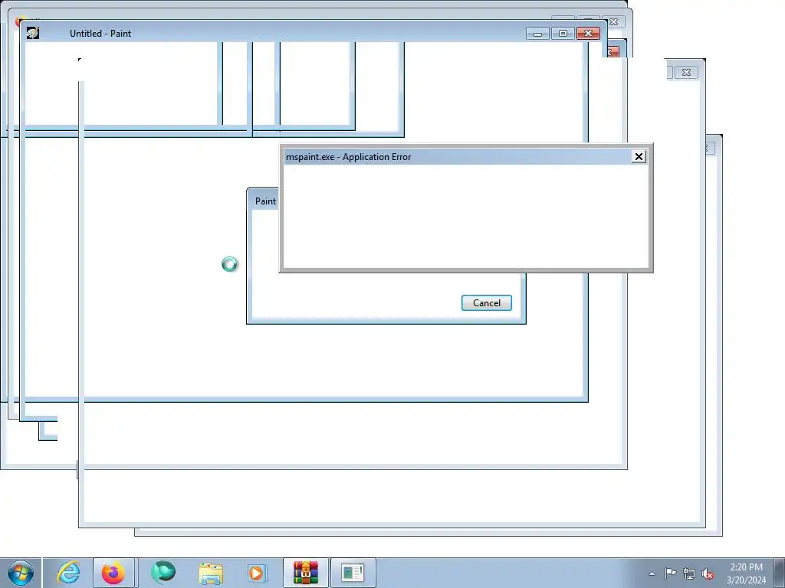The height and width of the screenshot is (588, 785).
Task: Open the last running app on the taskbar
Action: pos(353,573)
